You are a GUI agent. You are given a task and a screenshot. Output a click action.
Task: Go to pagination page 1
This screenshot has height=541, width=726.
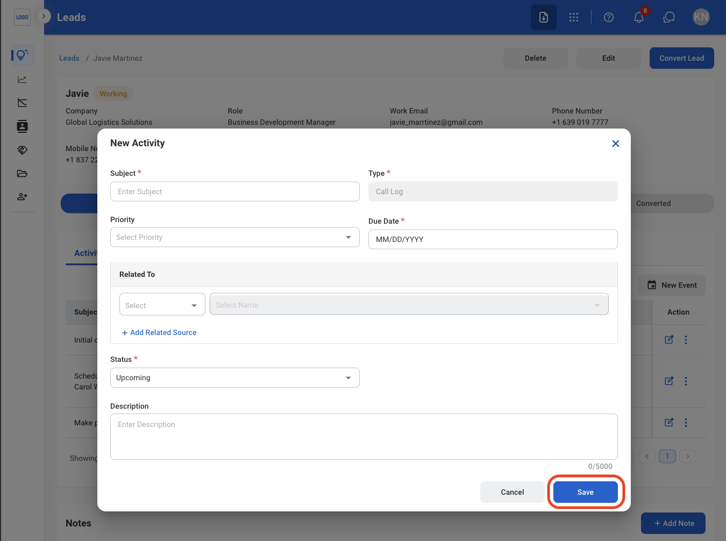click(667, 457)
